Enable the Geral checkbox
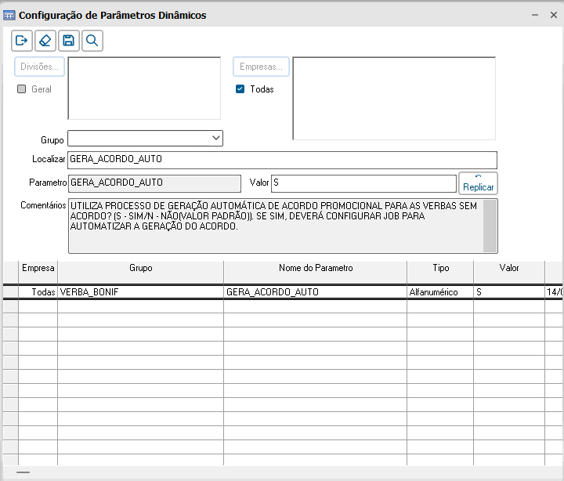Image resolution: width=564 pixels, height=481 pixels. tap(22, 89)
